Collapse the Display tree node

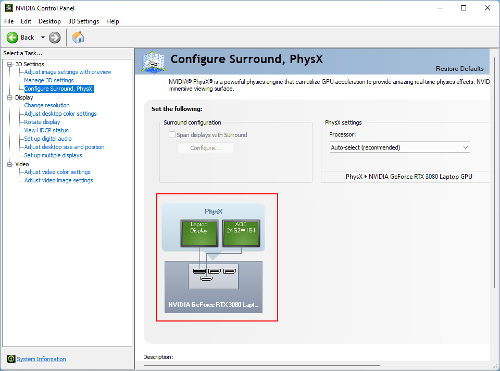click(x=9, y=97)
